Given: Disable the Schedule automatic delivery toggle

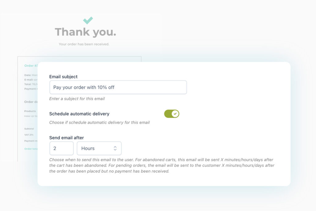Looking at the screenshot, I should click(x=172, y=113).
